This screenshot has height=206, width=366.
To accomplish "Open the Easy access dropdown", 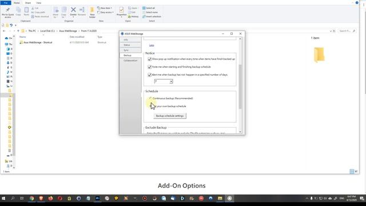I will point(105,12).
